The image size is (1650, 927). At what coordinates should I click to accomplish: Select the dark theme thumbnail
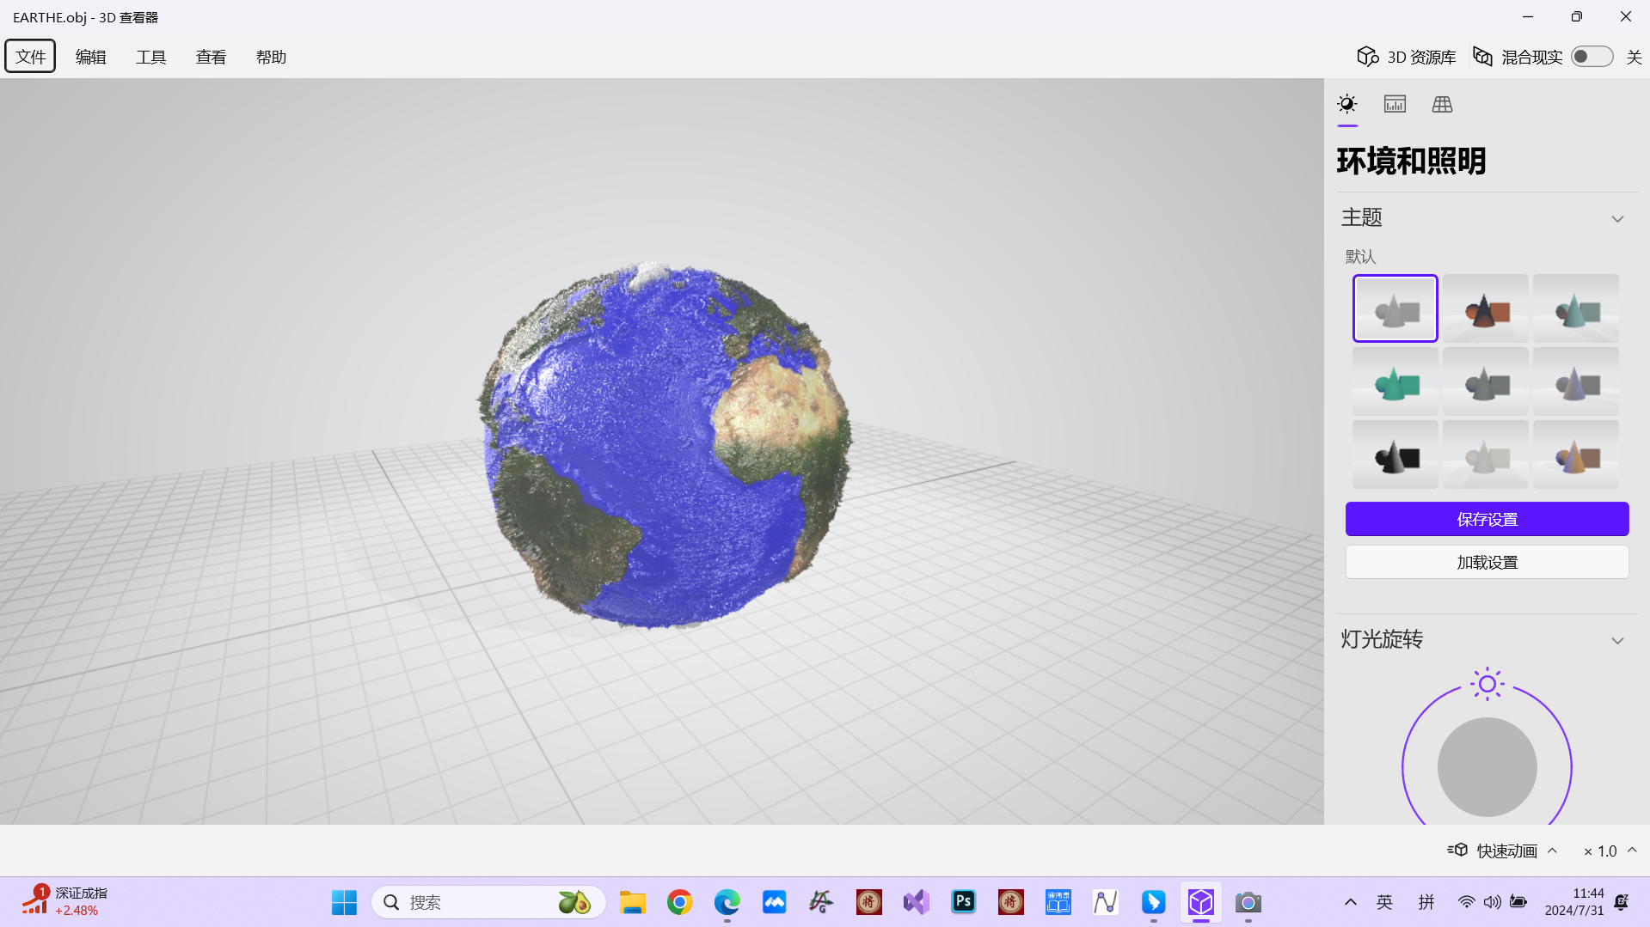coord(1395,454)
